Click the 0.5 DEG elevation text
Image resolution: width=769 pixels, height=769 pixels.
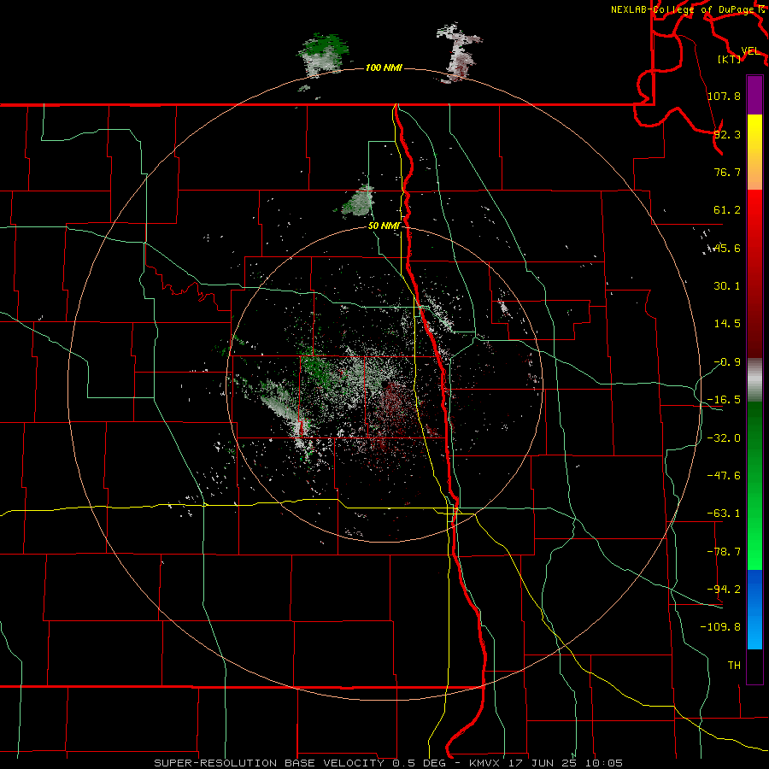[x=419, y=763]
